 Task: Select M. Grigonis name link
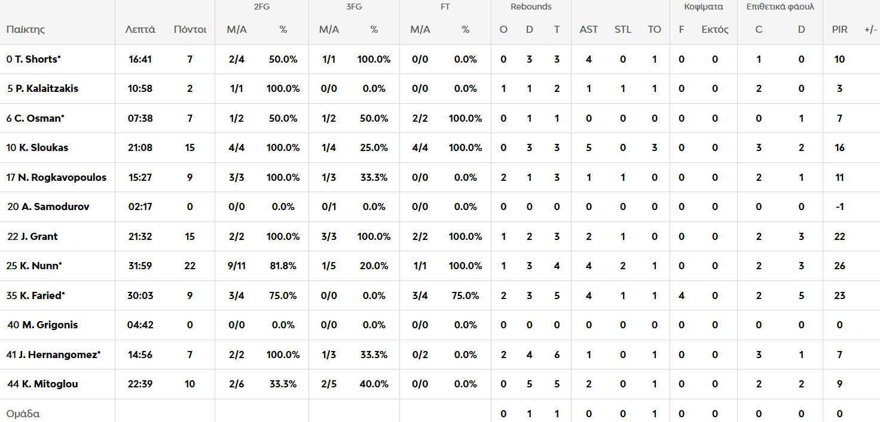[50, 325]
